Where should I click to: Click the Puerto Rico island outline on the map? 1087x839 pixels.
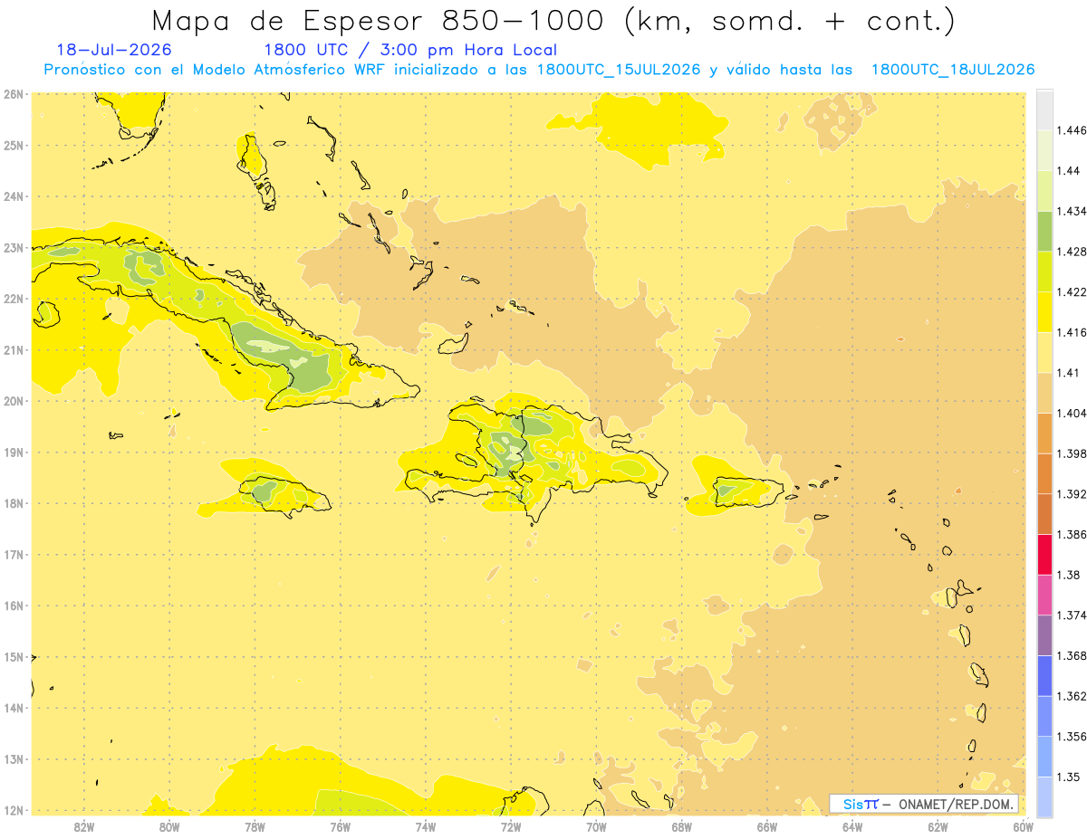747,491
